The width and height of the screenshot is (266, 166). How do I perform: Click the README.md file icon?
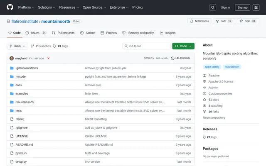12,144
